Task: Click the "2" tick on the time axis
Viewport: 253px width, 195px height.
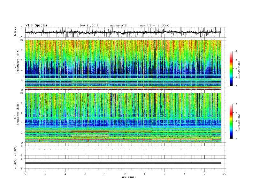Action: (65, 174)
